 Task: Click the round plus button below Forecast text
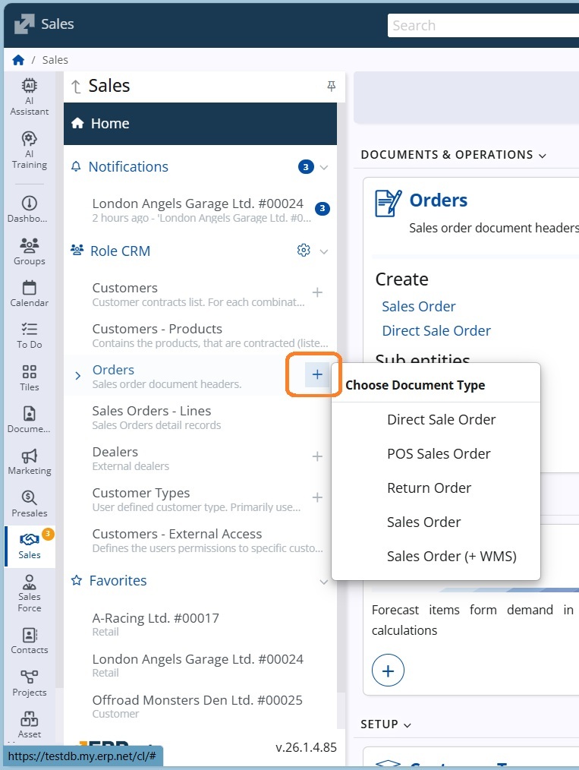click(x=388, y=671)
